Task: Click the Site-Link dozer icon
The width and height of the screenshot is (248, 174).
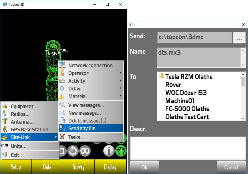Action: click(x=5, y=137)
